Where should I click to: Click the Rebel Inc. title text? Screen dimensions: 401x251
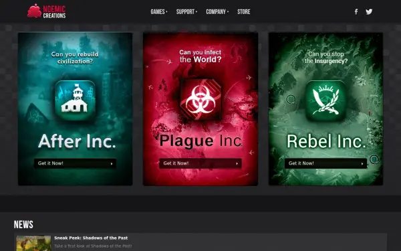(x=326, y=141)
